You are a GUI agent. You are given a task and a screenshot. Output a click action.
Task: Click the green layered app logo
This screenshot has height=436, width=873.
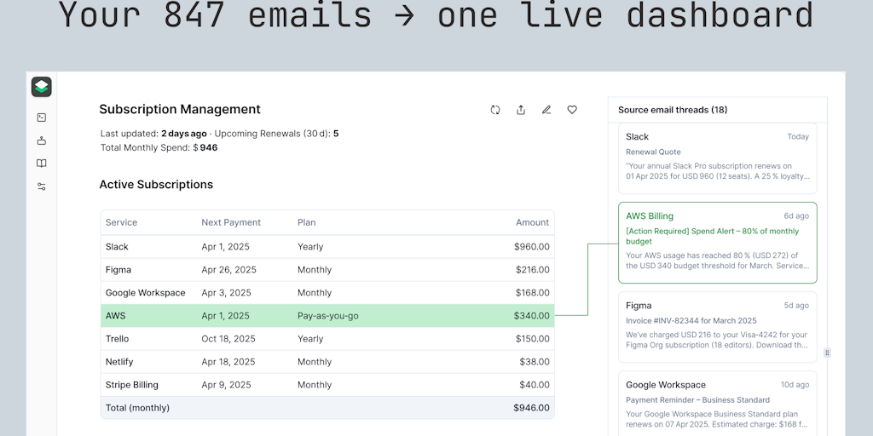click(42, 87)
